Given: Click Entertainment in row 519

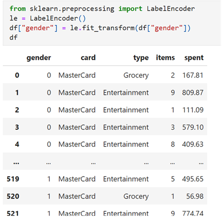Looking at the screenshot, I should tap(126, 179).
